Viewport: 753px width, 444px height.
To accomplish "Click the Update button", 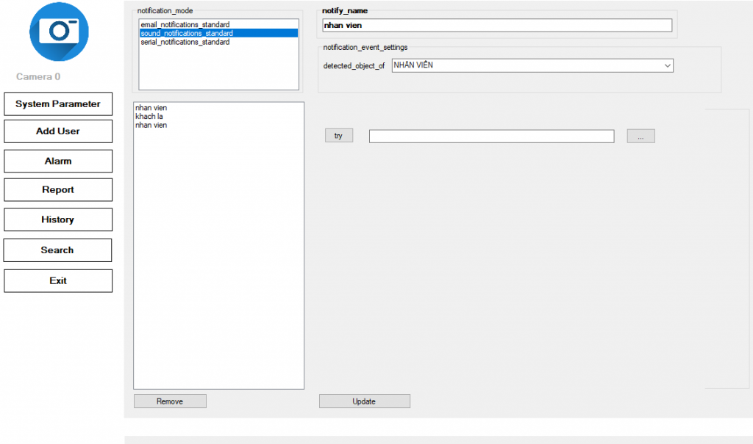I will click(x=364, y=401).
